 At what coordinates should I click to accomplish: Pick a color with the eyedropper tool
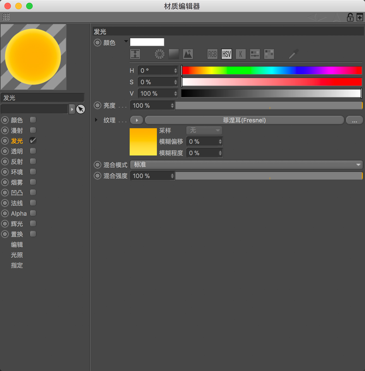tap(294, 54)
